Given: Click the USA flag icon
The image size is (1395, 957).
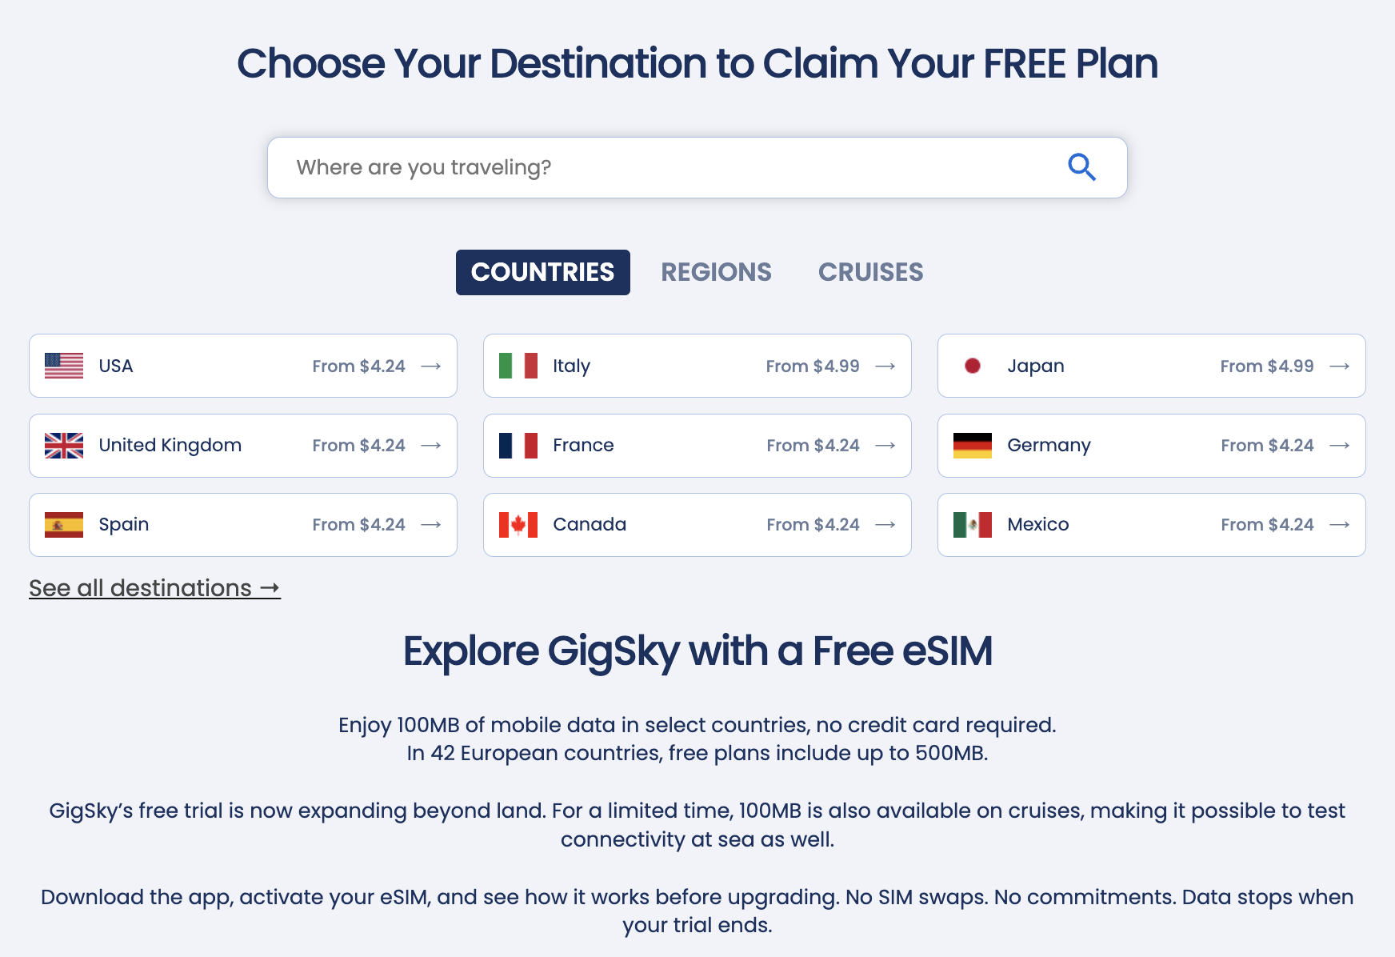Looking at the screenshot, I should [65, 366].
